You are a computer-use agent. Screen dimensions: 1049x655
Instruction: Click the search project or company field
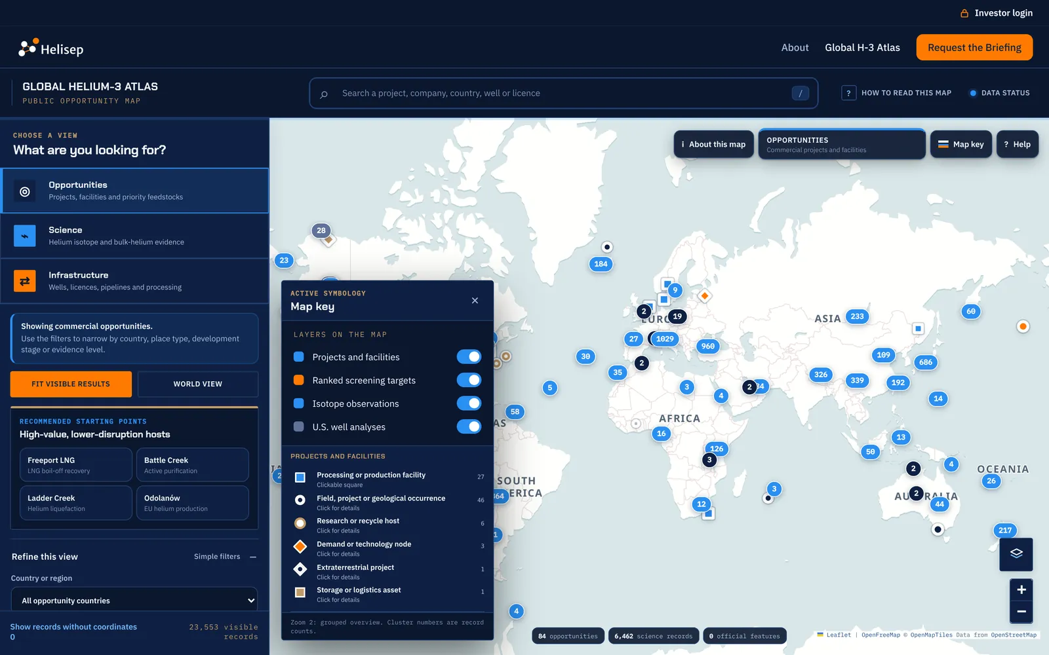tap(564, 93)
